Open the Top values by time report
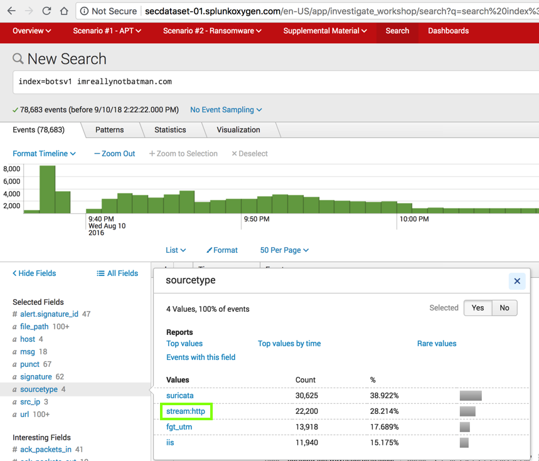 click(x=289, y=344)
